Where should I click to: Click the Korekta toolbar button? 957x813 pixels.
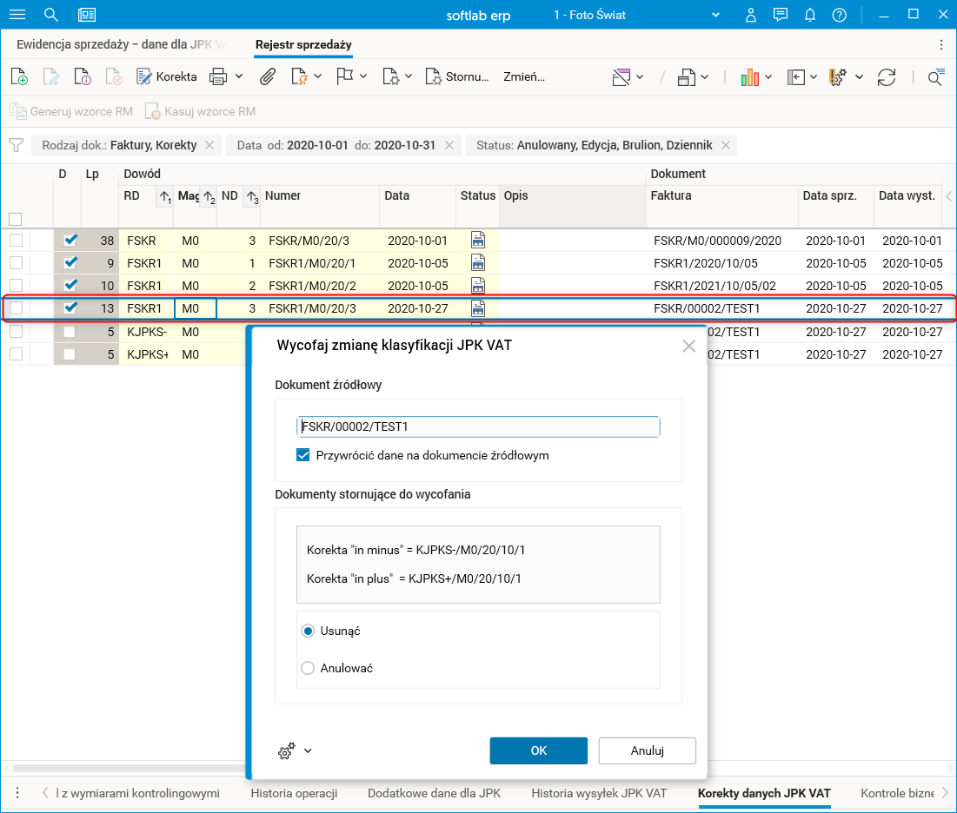coord(167,76)
